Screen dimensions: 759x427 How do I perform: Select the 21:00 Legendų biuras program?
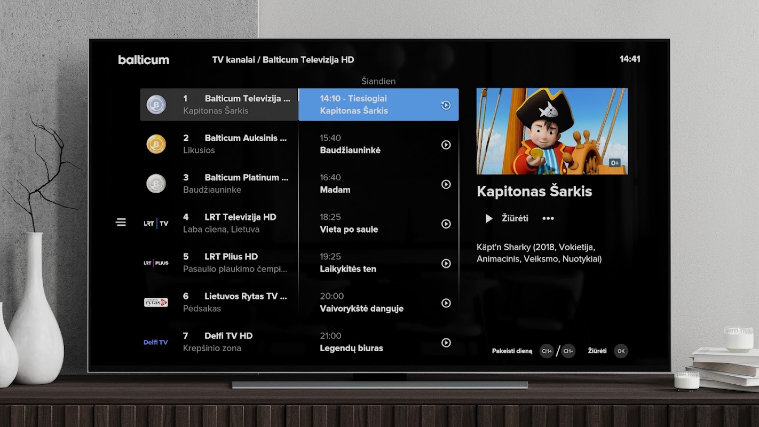point(378,342)
